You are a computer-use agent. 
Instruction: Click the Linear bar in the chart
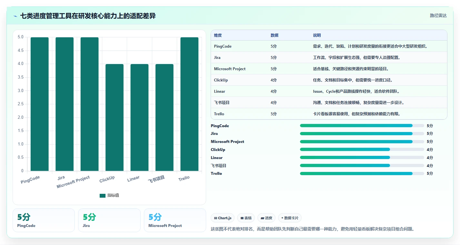point(139,118)
